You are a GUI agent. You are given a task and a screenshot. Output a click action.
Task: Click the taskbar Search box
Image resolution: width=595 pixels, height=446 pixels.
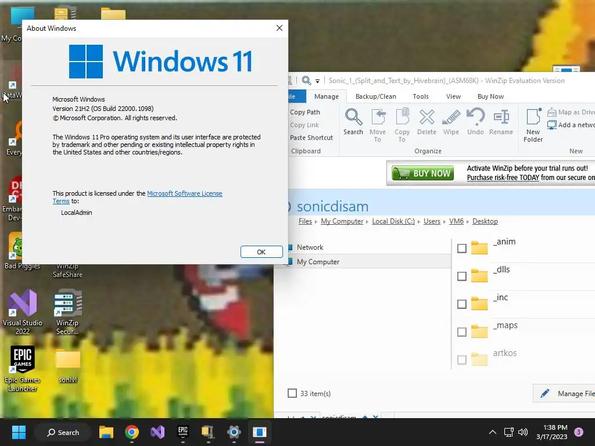[x=63, y=432]
